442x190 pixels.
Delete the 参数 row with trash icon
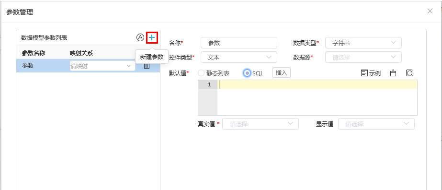pyautogui.click(x=147, y=66)
